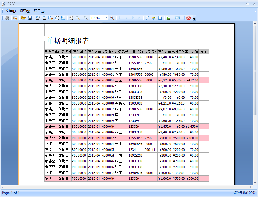This screenshot has width=258, height=197.
Task: Click the 会员名称 column header
Action: click(121, 51)
